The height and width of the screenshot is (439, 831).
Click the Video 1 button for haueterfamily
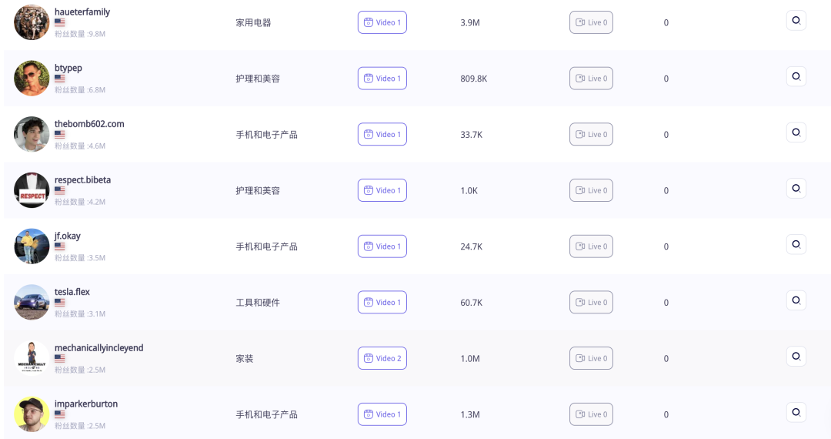tap(382, 22)
